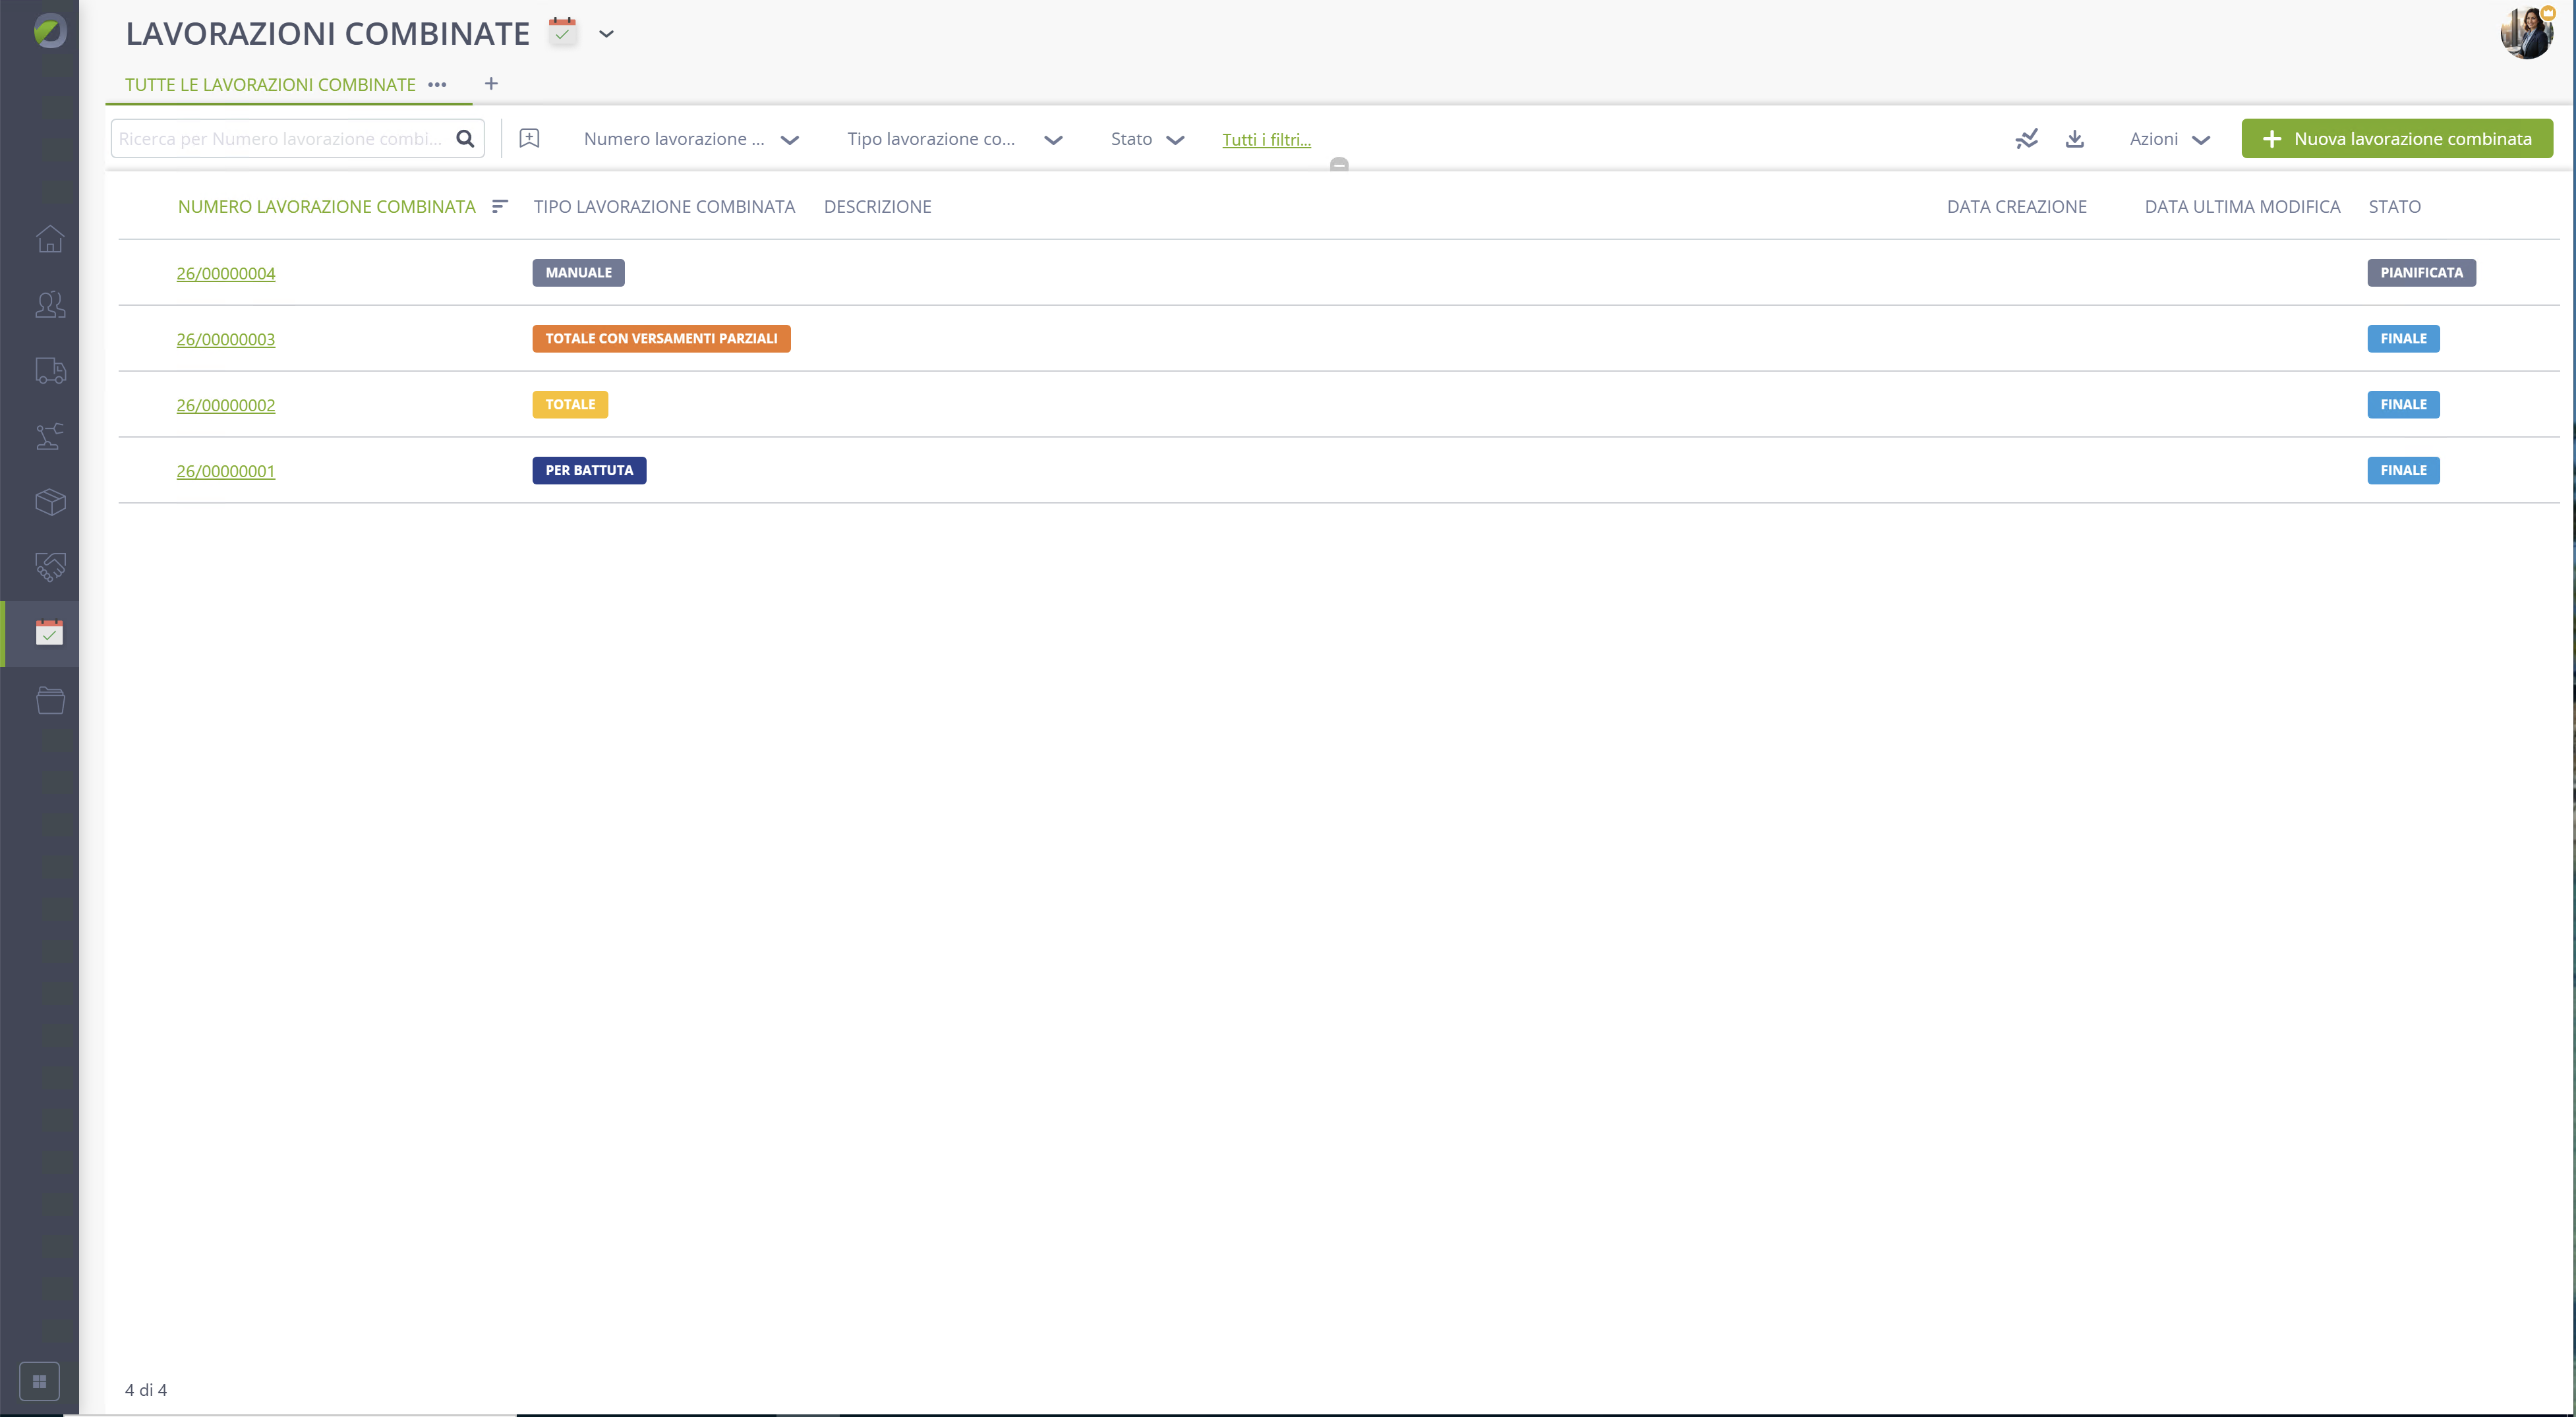Click the download export icon

(2075, 139)
